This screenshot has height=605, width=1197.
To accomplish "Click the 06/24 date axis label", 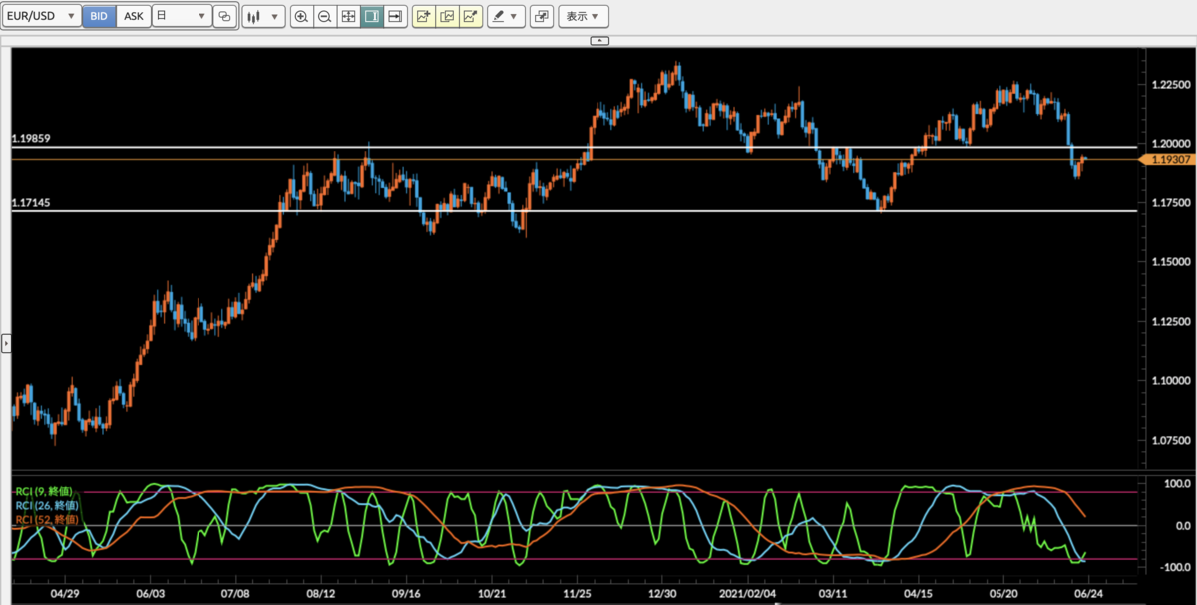I will click(x=1089, y=592).
